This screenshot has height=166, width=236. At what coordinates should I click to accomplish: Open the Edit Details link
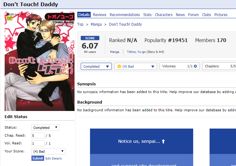[53, 158]
